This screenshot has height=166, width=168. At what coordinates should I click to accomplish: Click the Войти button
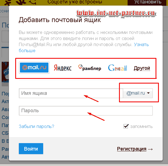click(31, 149)
